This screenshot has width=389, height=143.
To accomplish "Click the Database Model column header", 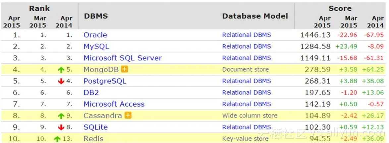I will tap(255, 16).
